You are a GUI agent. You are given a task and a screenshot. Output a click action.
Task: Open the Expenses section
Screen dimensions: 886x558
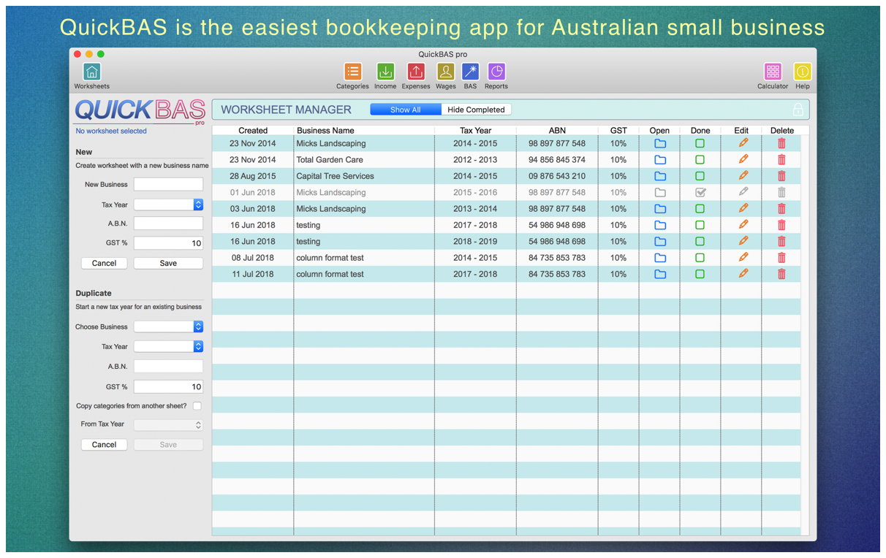point(416,73)
